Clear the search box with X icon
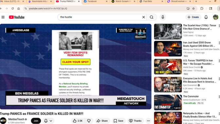This screenshot has height=124, width=220. click(x=143, y=17)
